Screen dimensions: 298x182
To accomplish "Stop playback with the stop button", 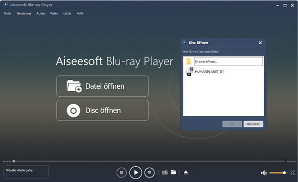I will (x=122, y=173).
